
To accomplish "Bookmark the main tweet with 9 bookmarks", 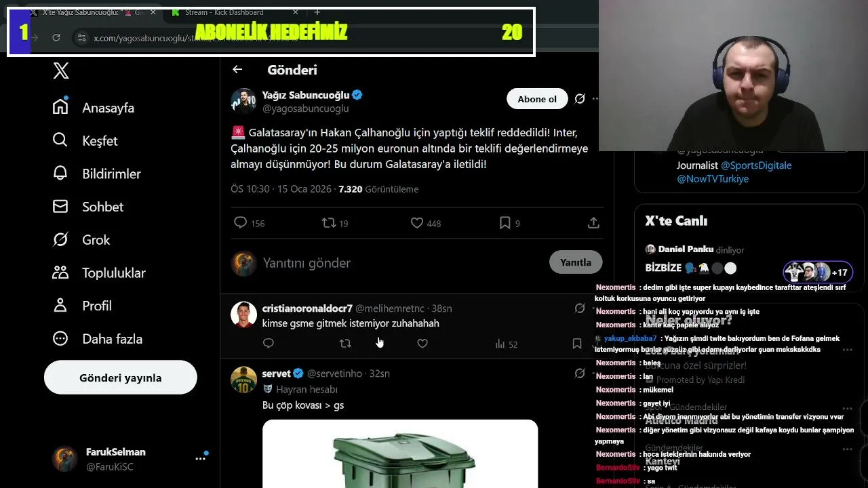I will [505, 222].
